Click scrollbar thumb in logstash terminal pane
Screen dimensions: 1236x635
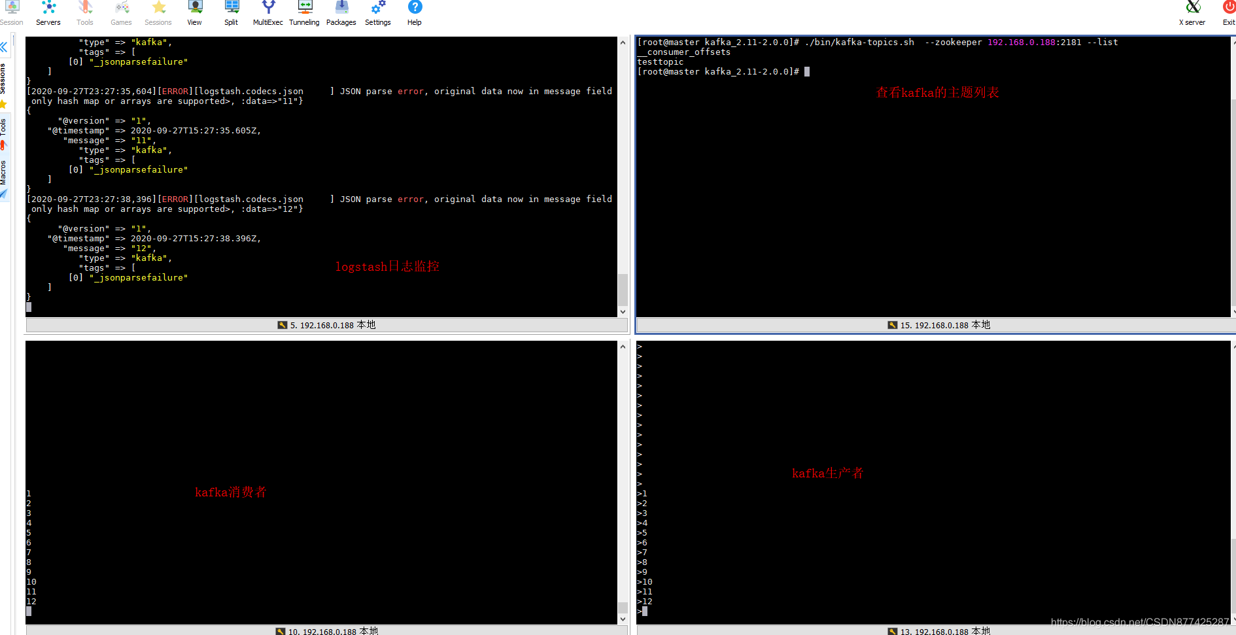[x=623, y=289]
